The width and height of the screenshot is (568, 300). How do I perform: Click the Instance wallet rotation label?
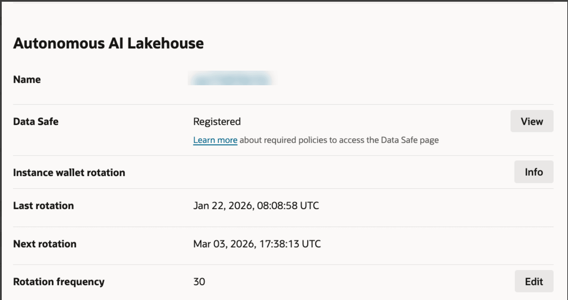pyautogui.click(x=69, y=173)
